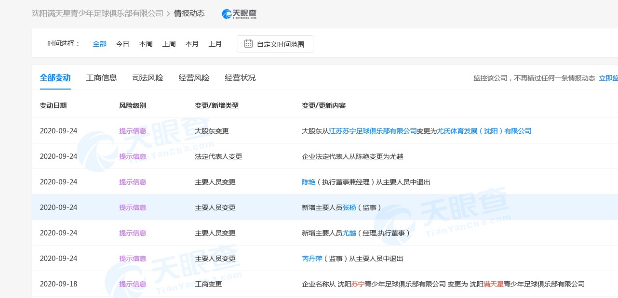The height and width of the screenshot is (298, 618).
Task: Click 主要人员变更 in the 张杨 row
Action: tap(215, 207)
